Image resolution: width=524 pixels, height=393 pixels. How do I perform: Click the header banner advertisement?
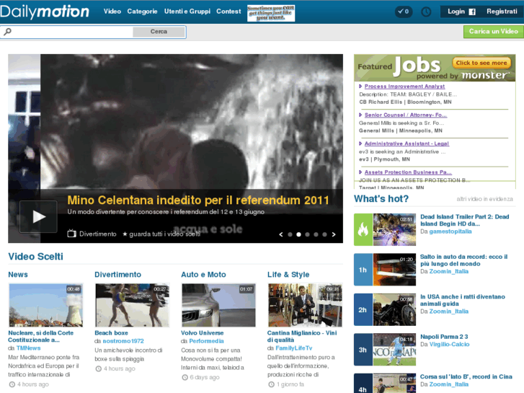pos(271,14)
